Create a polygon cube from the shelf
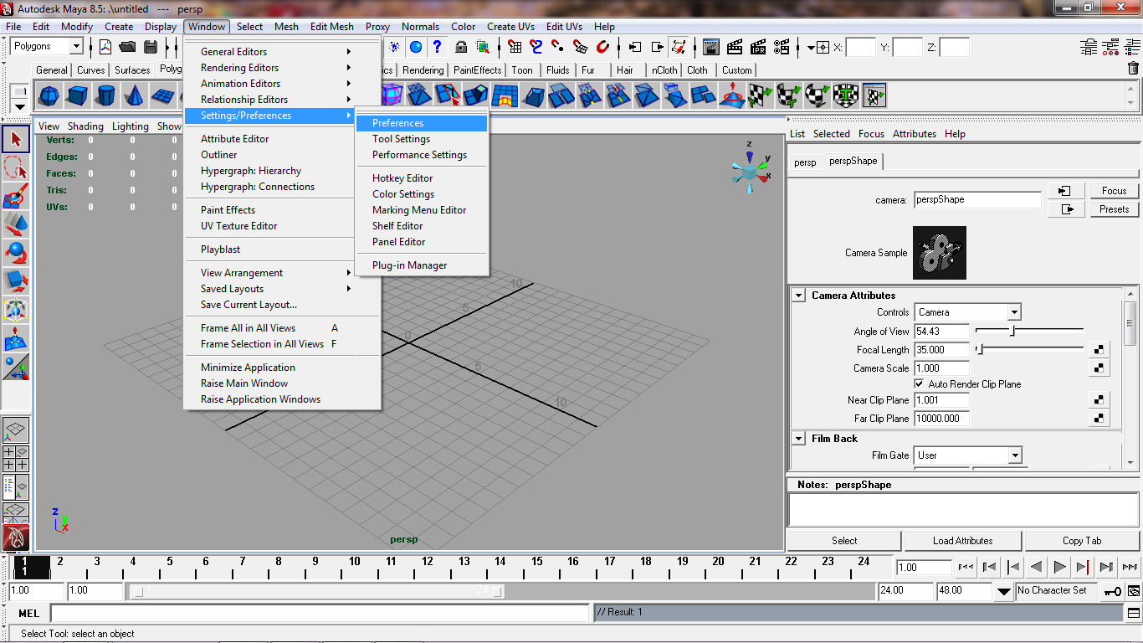1143x643 pixels. pos(78,96)
